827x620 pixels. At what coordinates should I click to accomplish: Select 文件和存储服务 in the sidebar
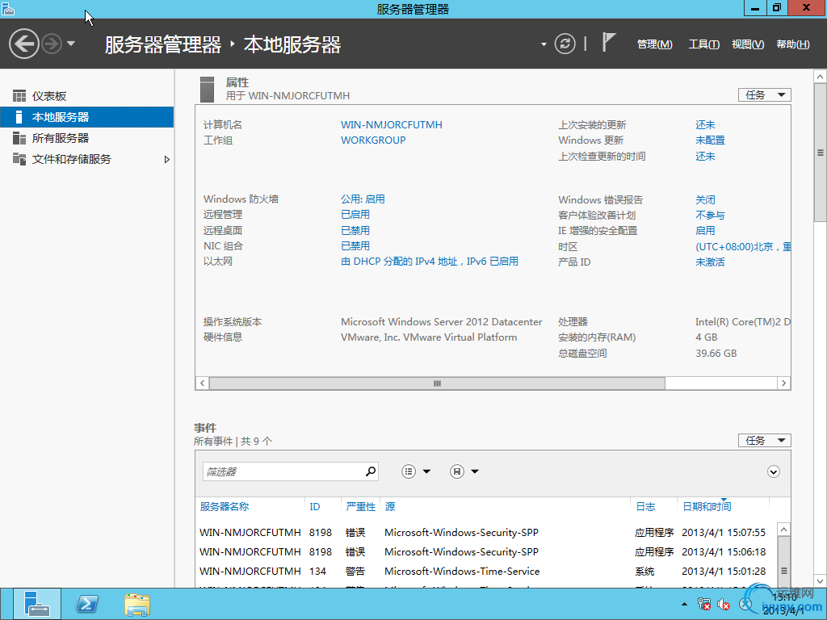click(87, 159)
